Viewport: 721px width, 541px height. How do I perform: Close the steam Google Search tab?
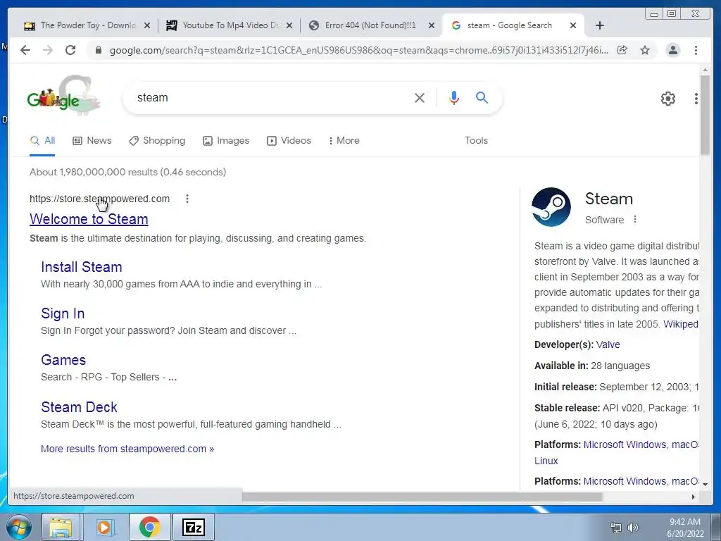point(573,25)
